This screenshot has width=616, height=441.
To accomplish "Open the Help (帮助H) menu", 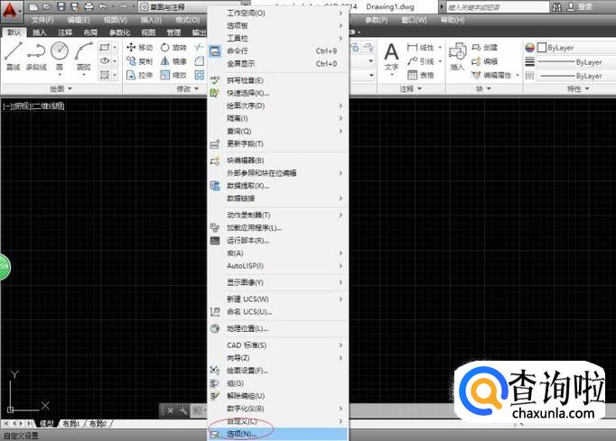I will (x=453, y=20).
